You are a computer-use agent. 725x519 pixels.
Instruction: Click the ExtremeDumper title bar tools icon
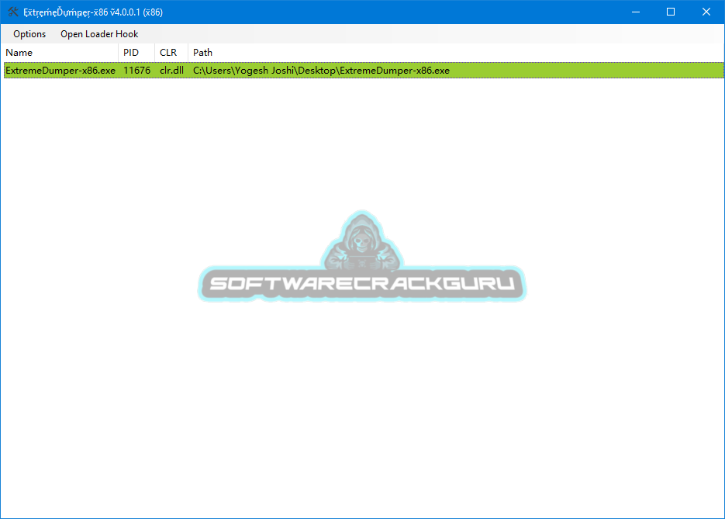click(13, 12)
